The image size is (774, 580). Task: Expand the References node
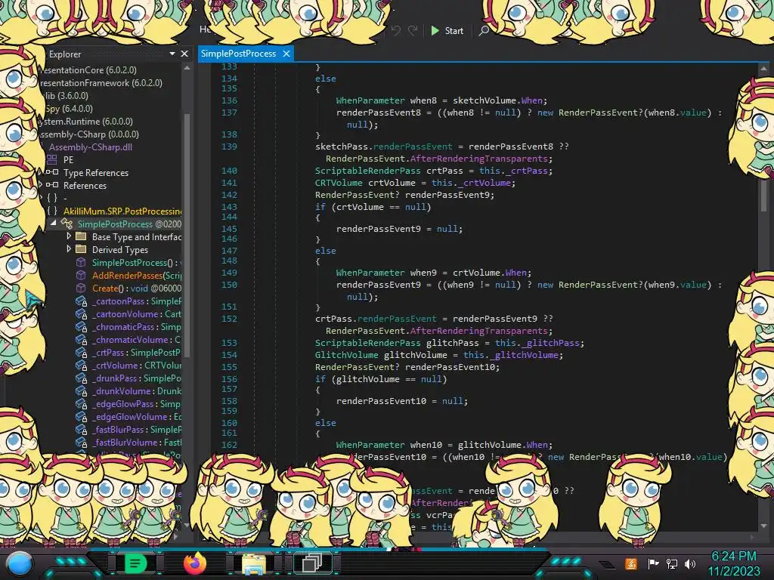[41, 185]
